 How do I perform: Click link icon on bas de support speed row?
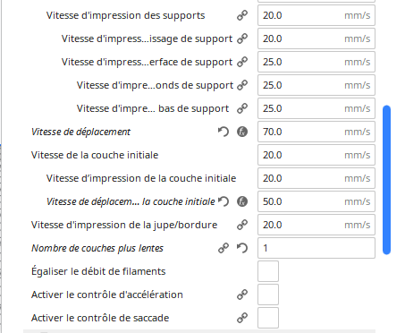[x=242, y=108]
